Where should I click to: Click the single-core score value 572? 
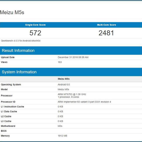tap(35, 33)
